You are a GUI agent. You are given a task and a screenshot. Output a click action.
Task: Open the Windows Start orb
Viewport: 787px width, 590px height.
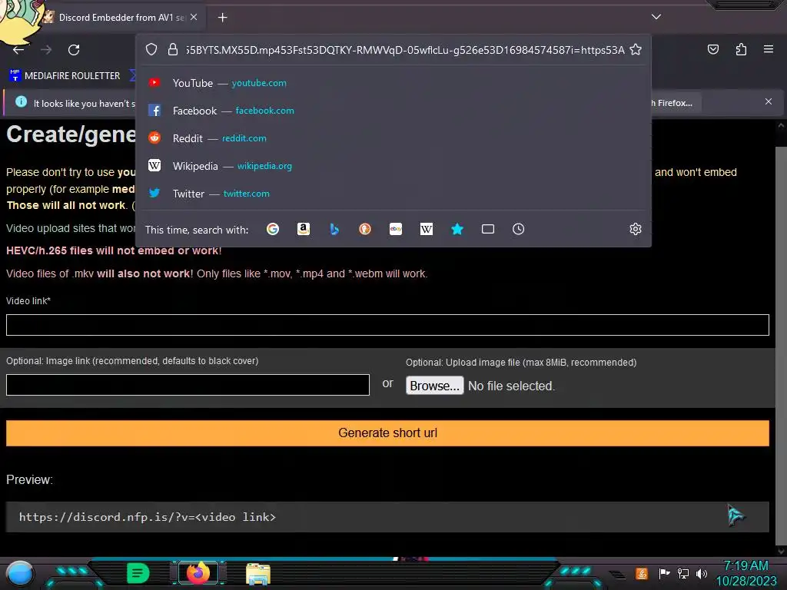(x=19, y=575)
